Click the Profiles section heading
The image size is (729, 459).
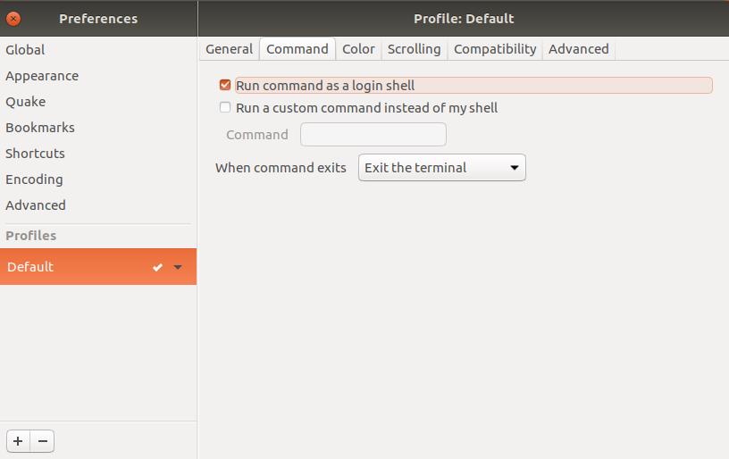[x=30, y=236]
